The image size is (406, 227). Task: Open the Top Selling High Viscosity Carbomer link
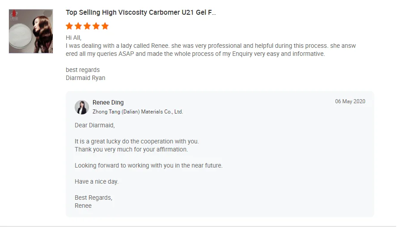pos(141,13)
